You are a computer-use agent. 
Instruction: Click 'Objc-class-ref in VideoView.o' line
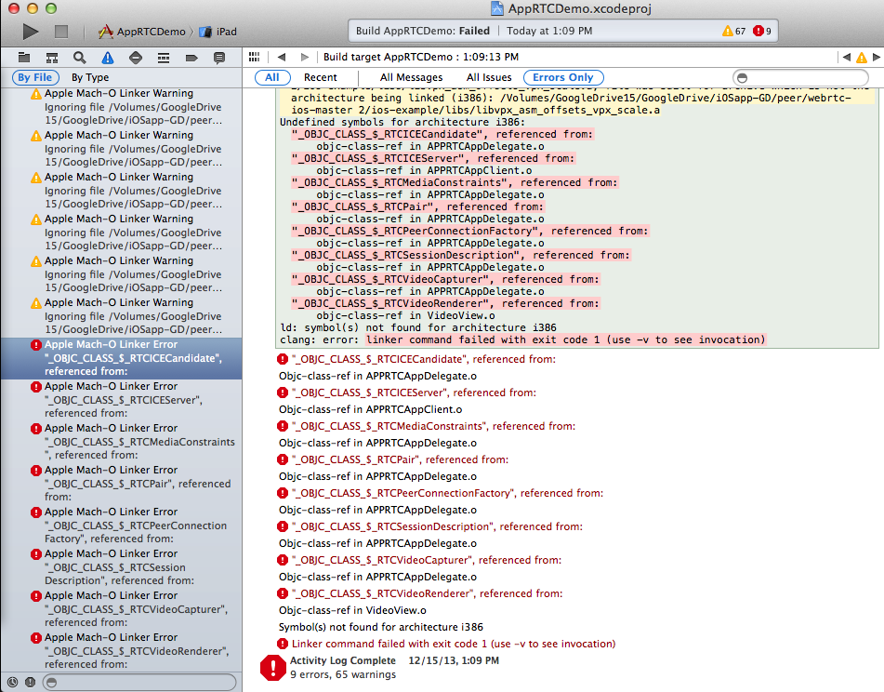352,610
